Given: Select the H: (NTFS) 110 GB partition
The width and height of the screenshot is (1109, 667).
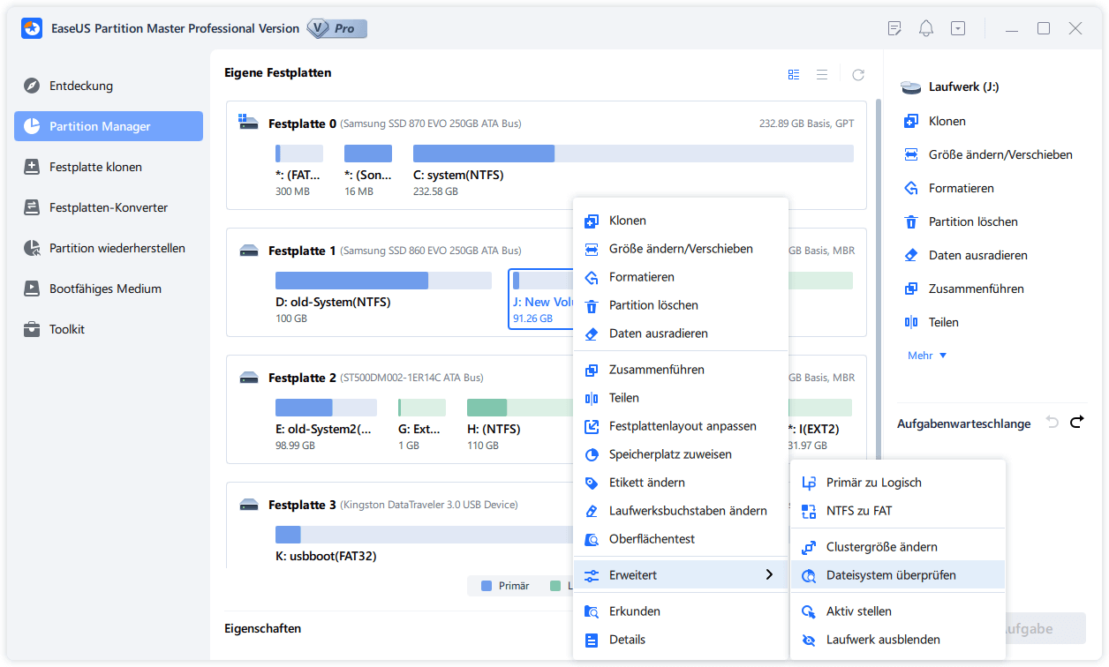Looking at the screenshot, I should point(519,425).
